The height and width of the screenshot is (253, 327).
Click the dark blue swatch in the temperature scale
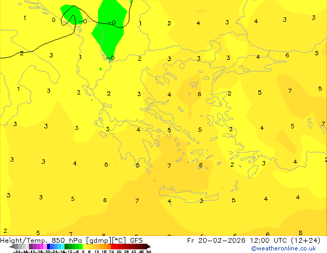click(x=48, y=246)
